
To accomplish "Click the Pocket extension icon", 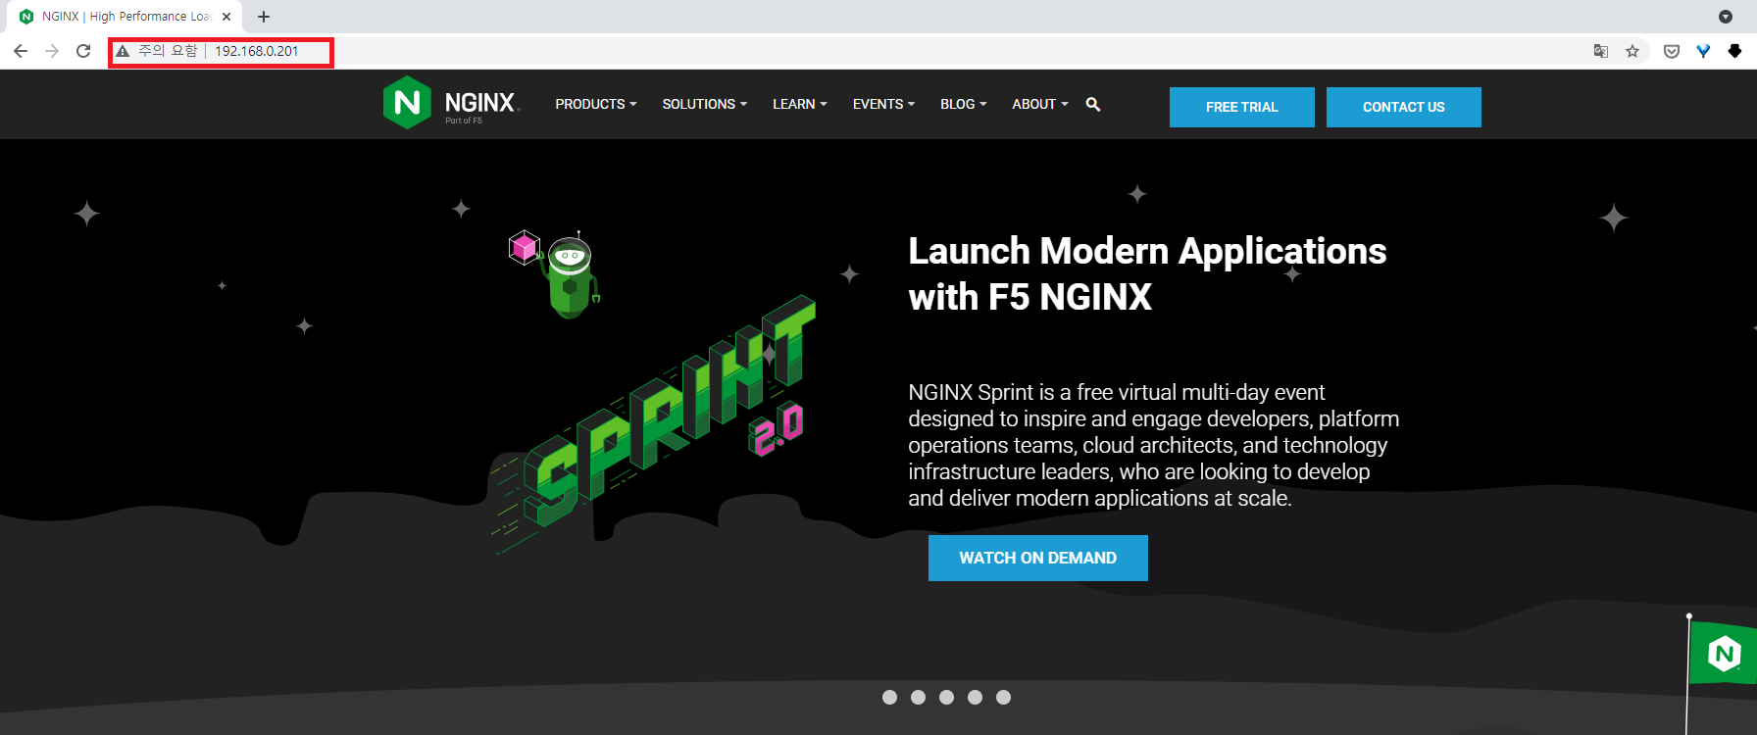I will [x=1672, y=51].
